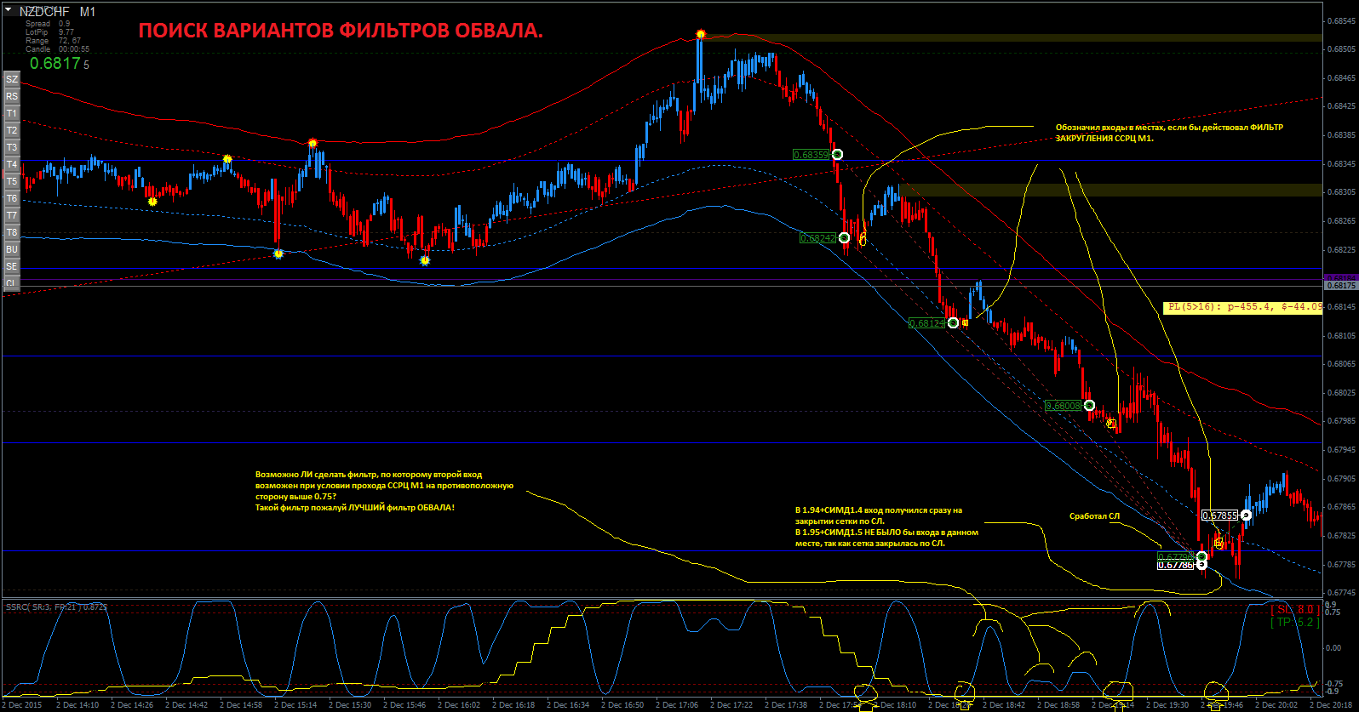The image size is (1359, 712).
Task: Click the star marker under the long red 15:14 candle
Action: pos(278,253)
